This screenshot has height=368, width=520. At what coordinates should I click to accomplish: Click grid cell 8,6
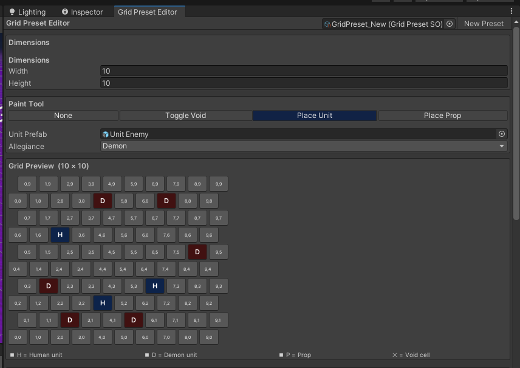click(188, 235)
